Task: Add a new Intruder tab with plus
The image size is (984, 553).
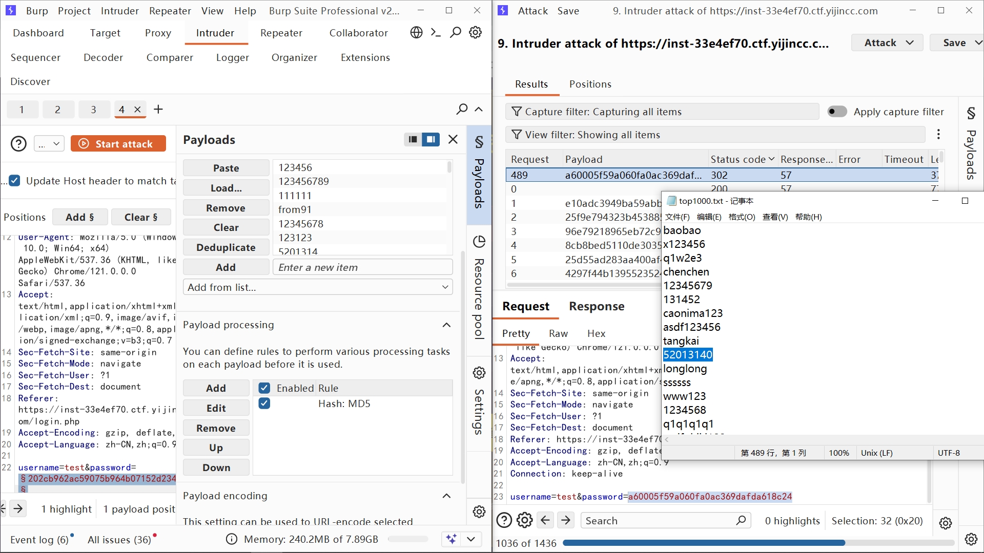Action: pyautogui.click(x=158, y=109)
